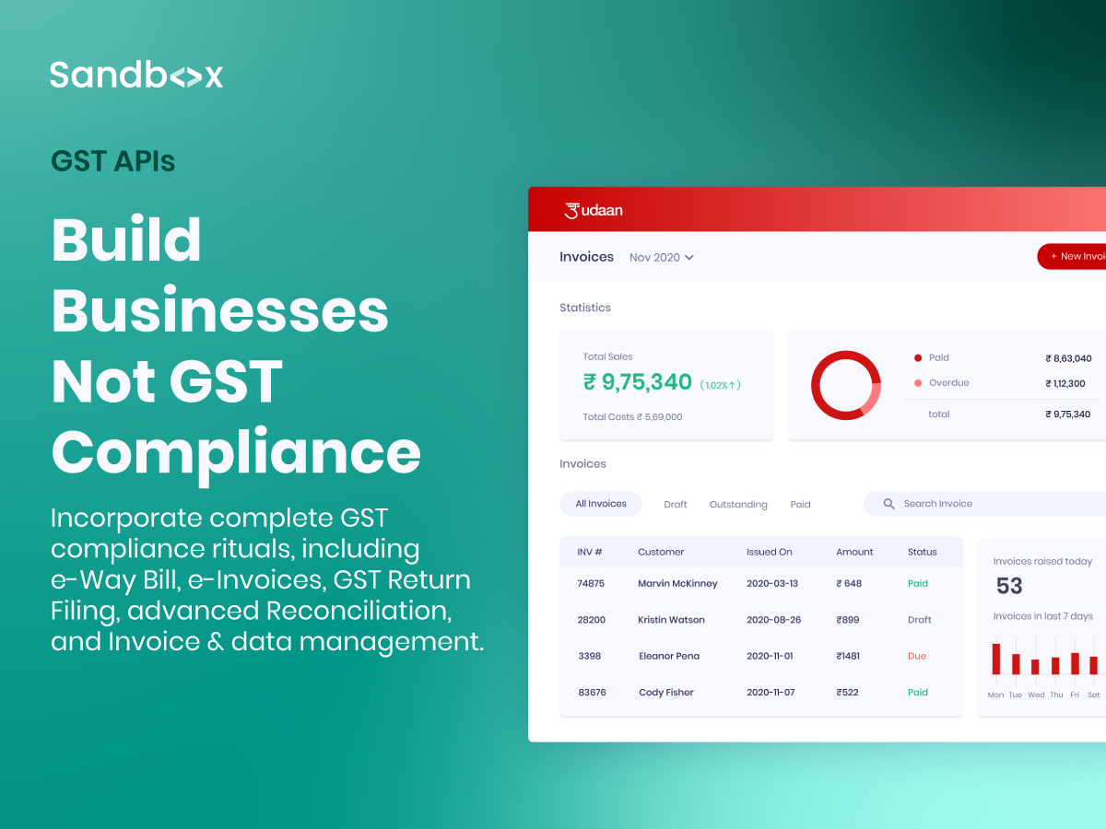
Task: Click the Status column header
Action: click(x=922, y=553)
